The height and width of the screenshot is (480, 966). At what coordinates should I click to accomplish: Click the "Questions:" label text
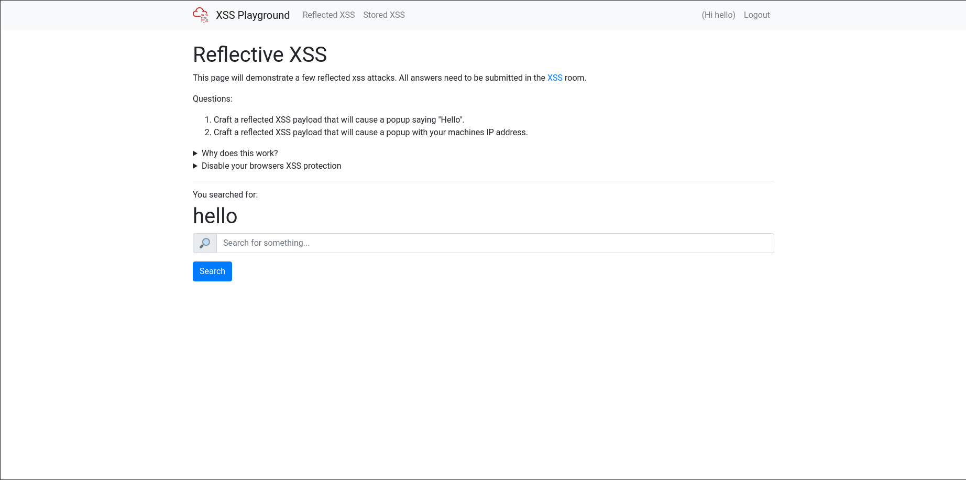(212, 99)
